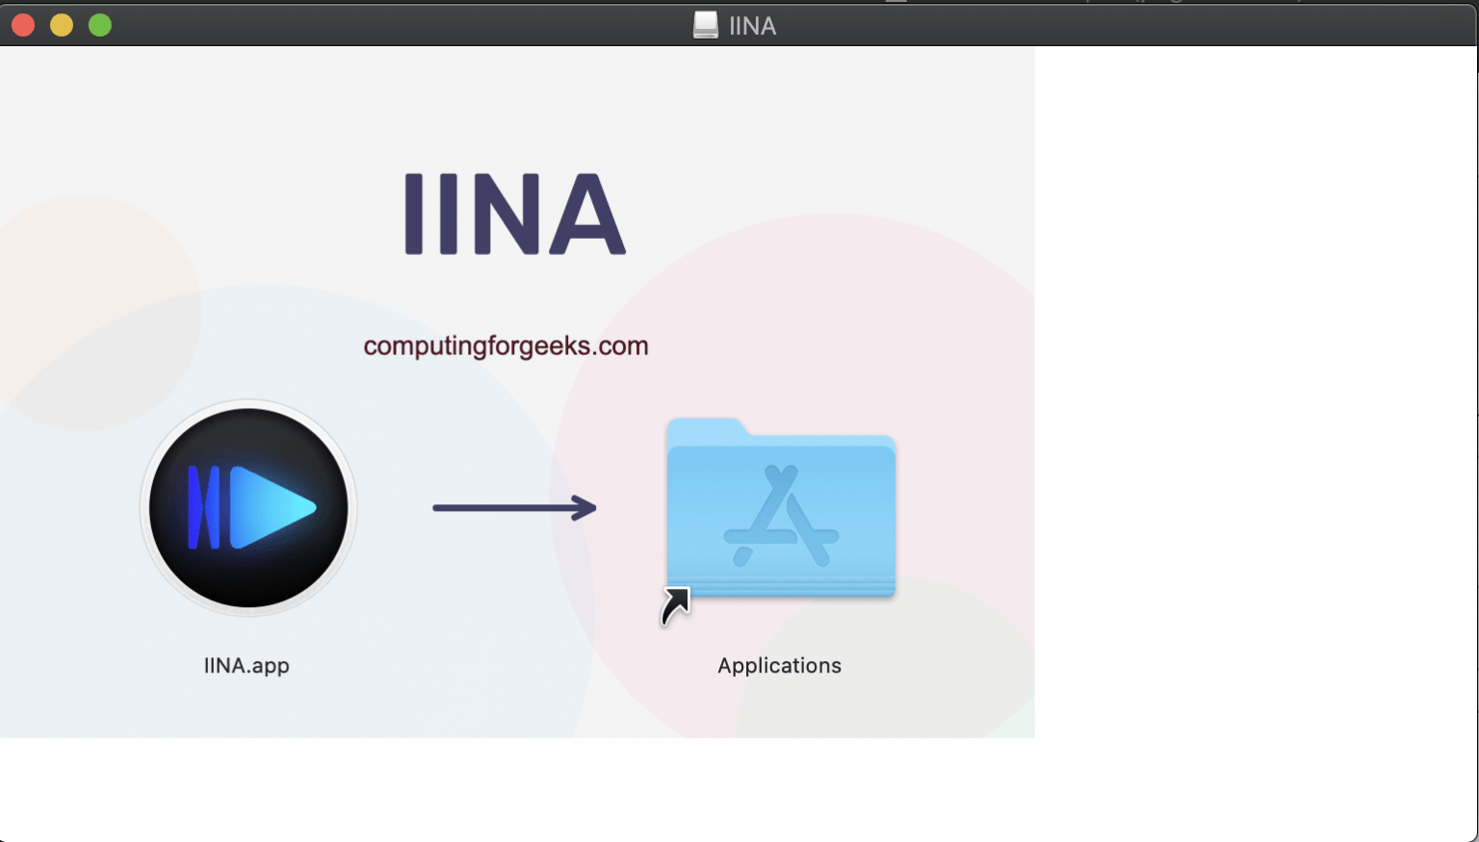Click the green zoom traffic light button

99,25
